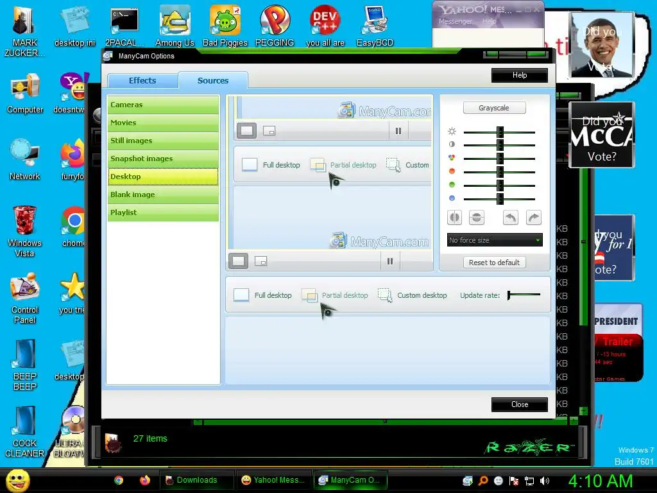Open the Cameras source category

(163, 105)
